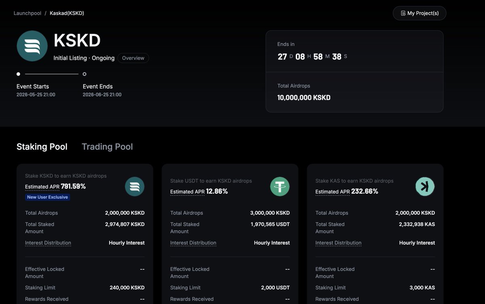
Task: Click Estimated APR label in KAS card
Action: [x=333, y=192]
